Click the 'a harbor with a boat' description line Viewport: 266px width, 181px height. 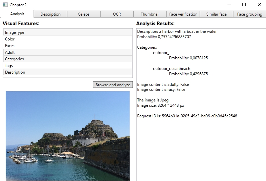click(x=177, y=31)
